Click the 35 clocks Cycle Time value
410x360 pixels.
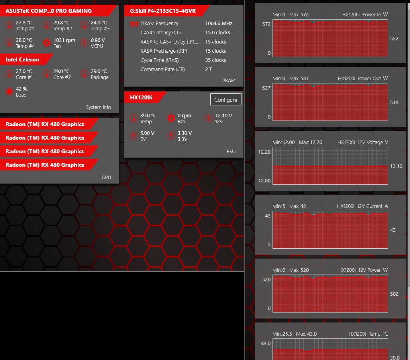tap(216, 60)
